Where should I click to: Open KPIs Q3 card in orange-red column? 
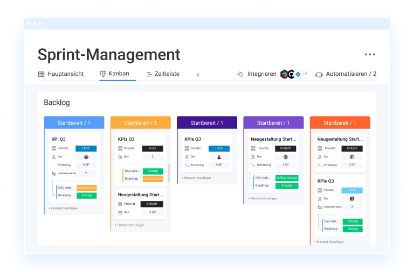(326, 181)
